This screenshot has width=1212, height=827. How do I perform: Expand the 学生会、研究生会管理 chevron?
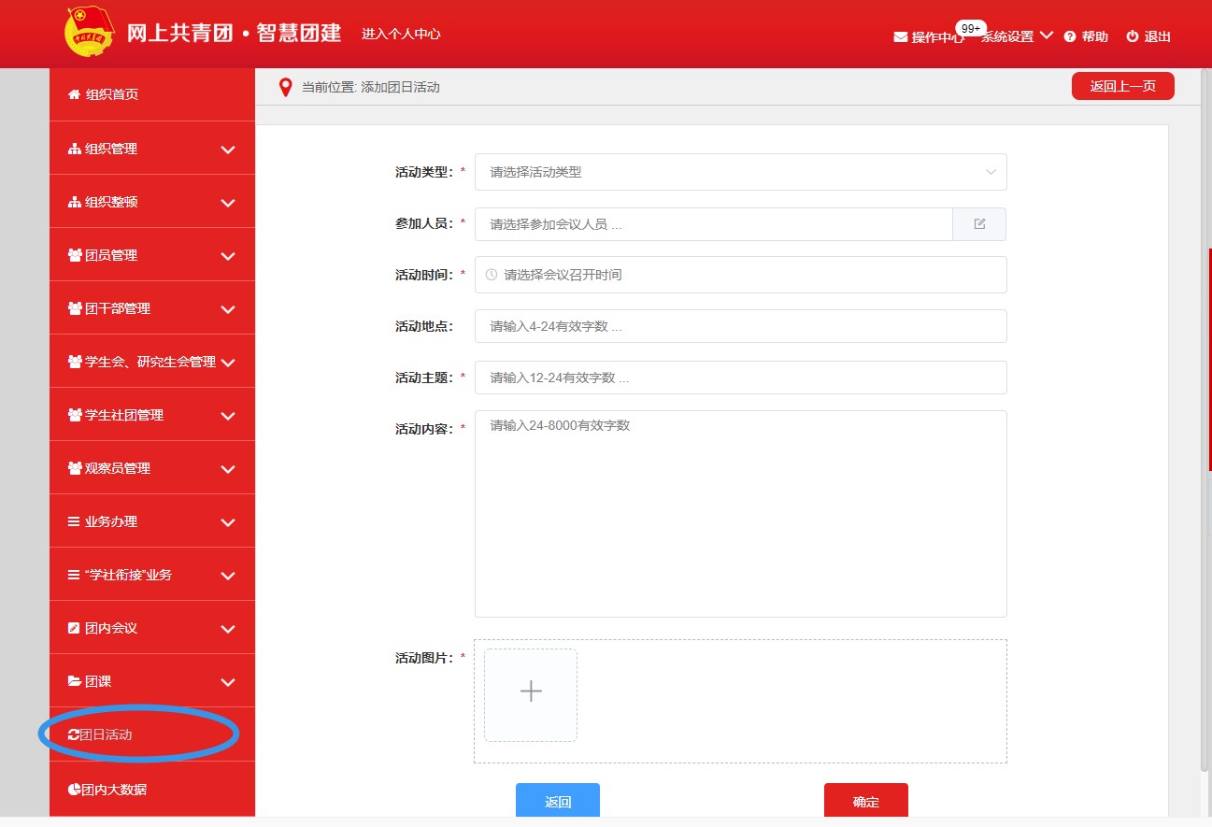click(x=228, y=363)
